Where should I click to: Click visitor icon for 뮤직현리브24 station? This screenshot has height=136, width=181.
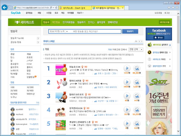tap(137, 109)
